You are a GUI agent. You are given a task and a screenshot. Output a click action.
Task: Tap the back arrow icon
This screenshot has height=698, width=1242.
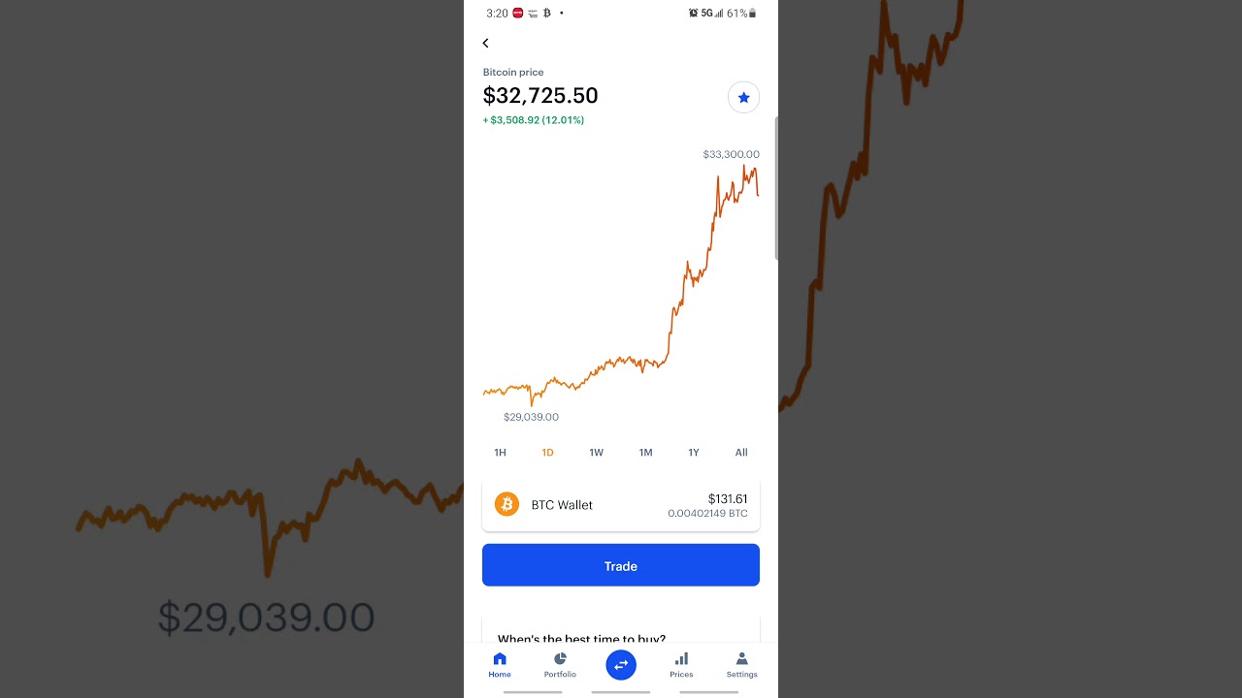coord(485,43)
